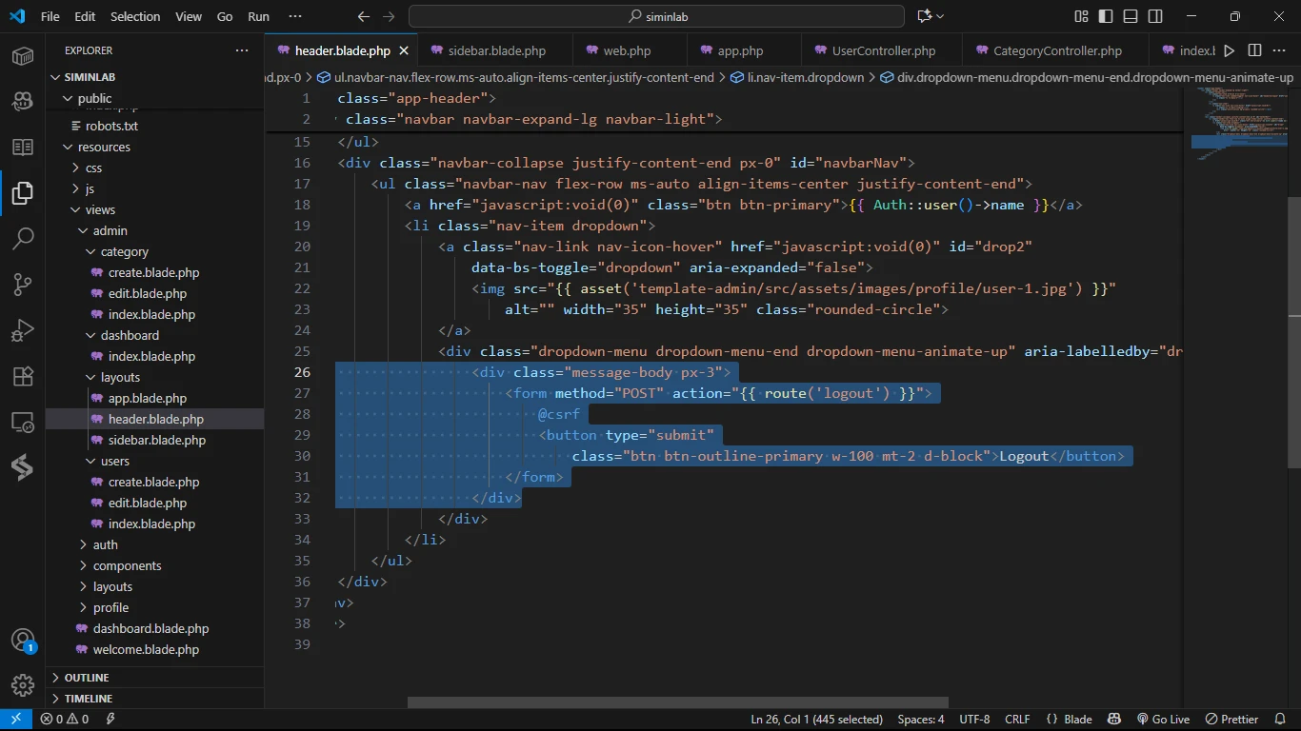Click the notifications bell in status bar

coord(1278,720)
